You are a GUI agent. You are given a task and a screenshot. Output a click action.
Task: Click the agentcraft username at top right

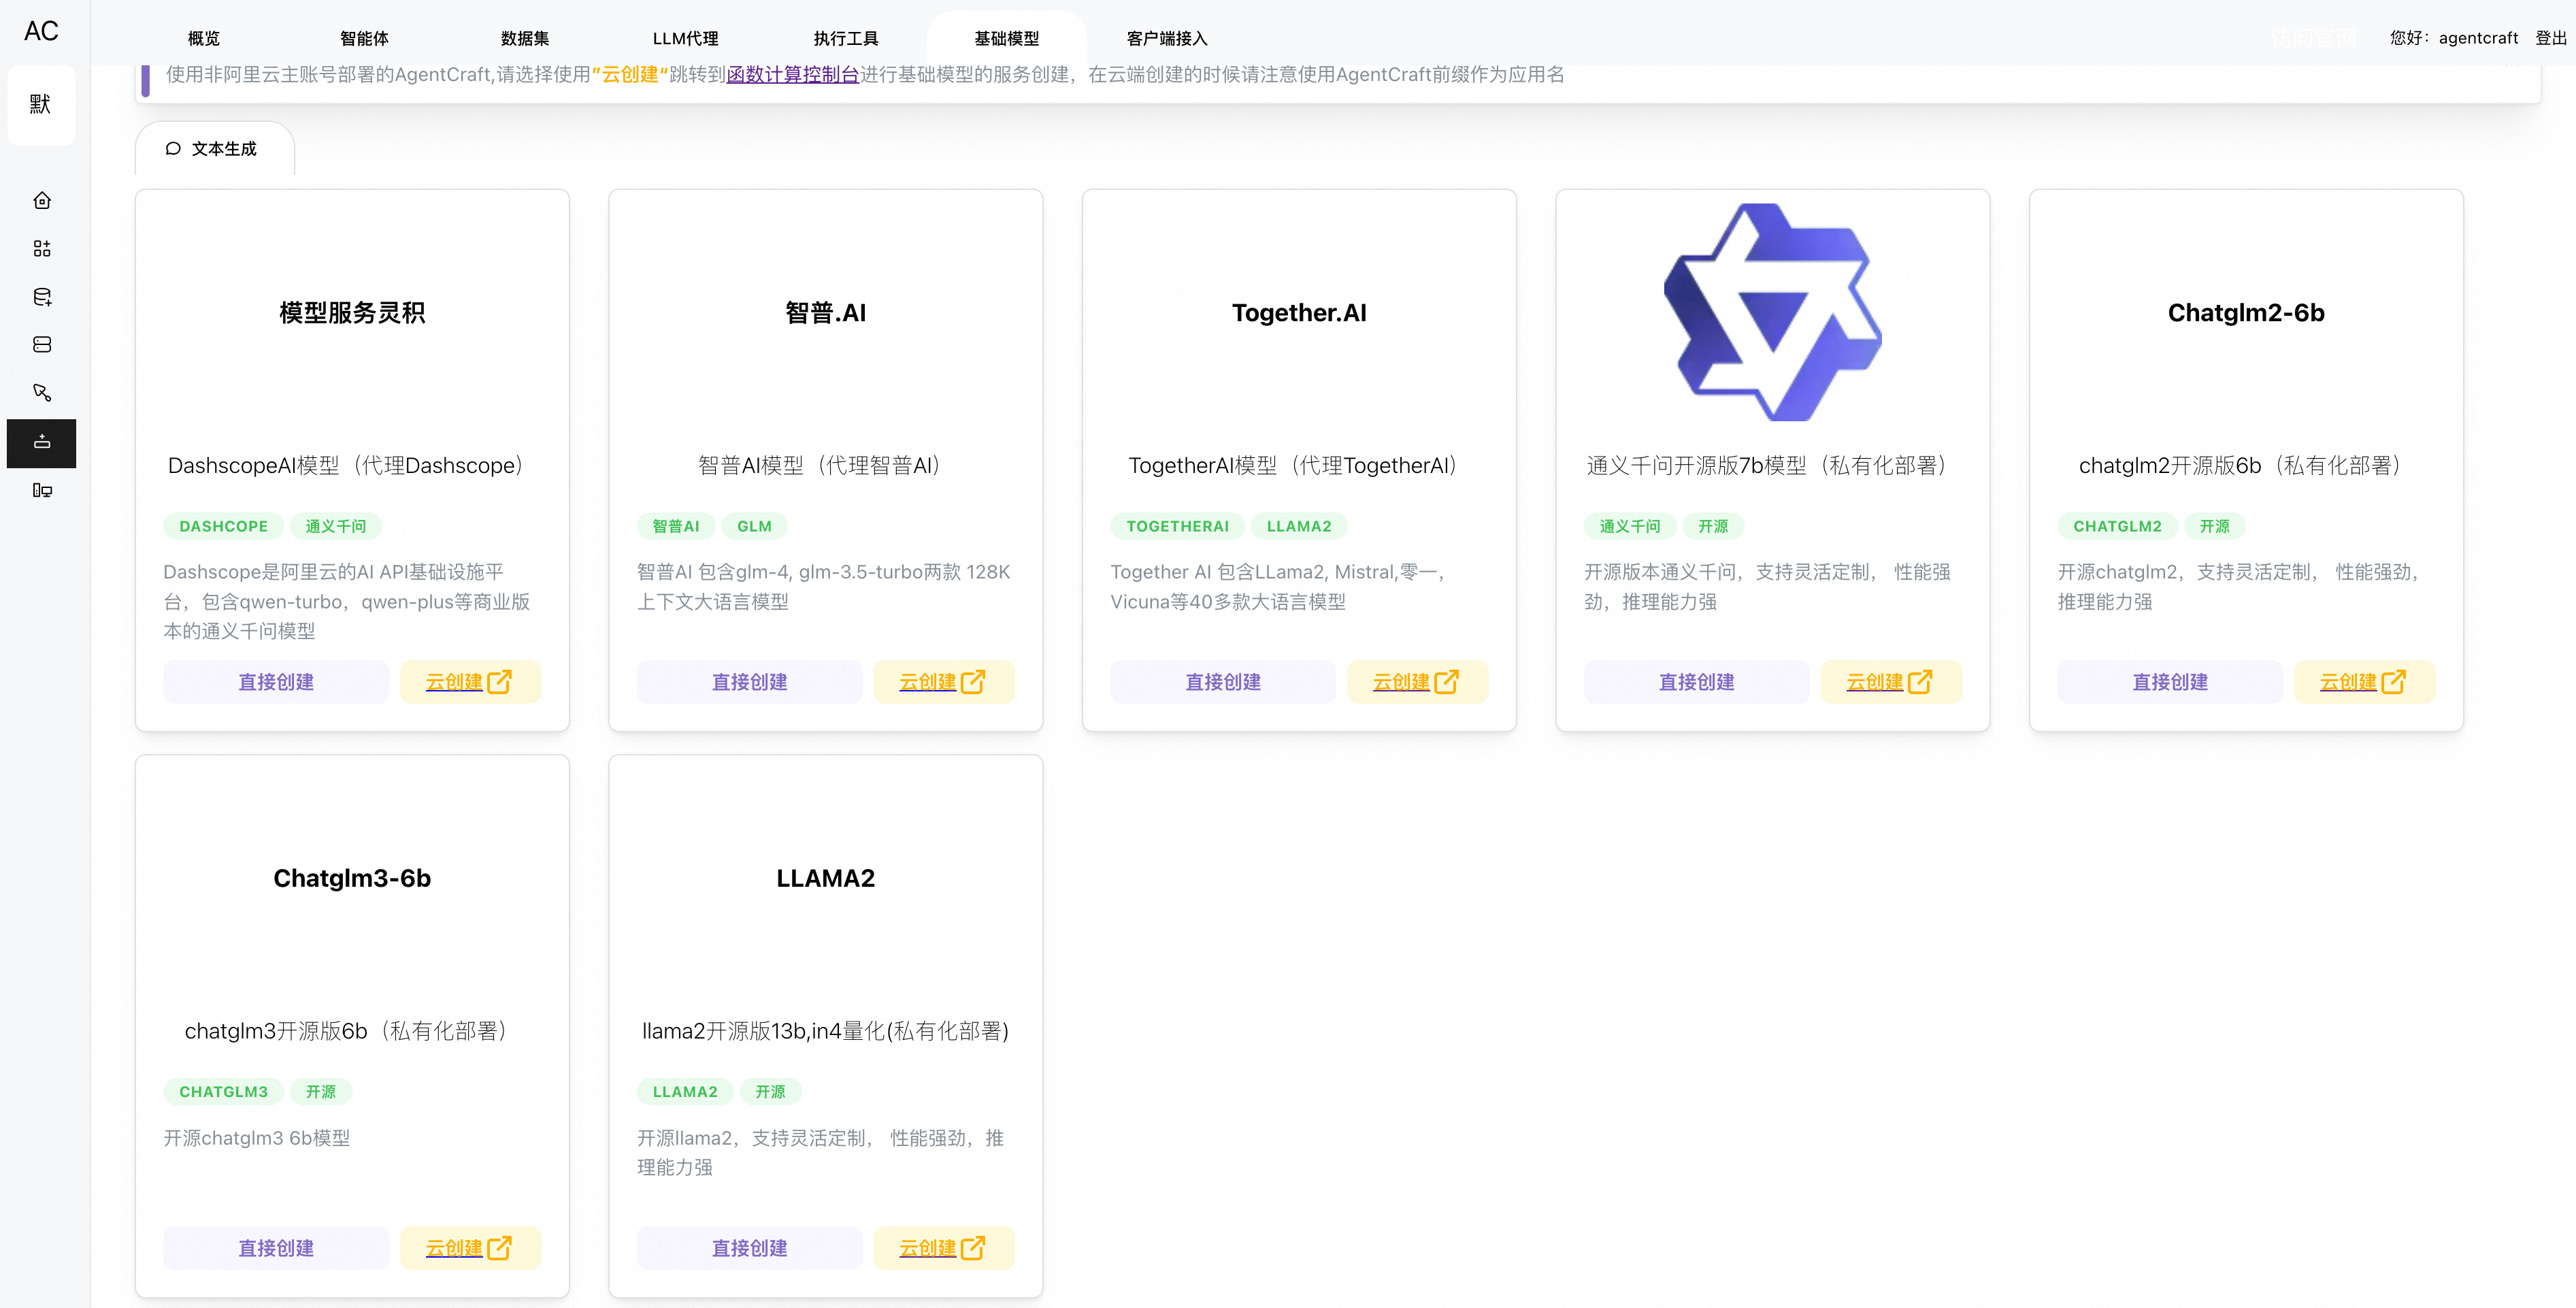[2478, 38]
